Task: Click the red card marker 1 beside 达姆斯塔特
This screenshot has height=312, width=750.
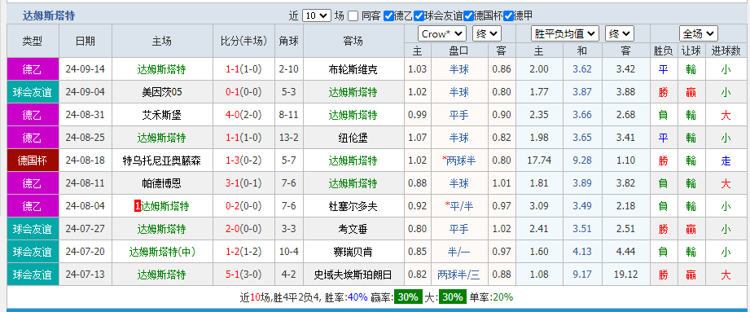Action: coord(138,206)
